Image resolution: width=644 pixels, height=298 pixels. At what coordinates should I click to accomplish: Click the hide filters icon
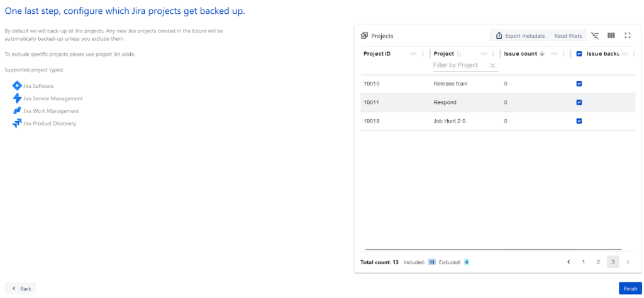[595, 36]
